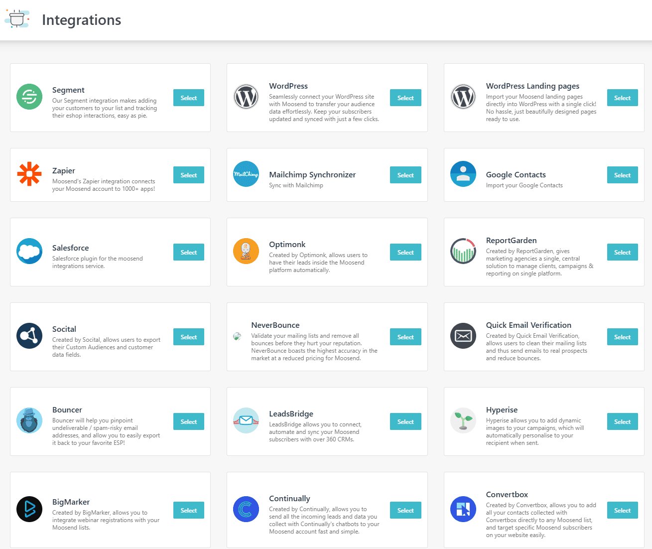Click the 'Sync with Mailchimp' description
The image size is (652, 549).
[x=296, y=185]
